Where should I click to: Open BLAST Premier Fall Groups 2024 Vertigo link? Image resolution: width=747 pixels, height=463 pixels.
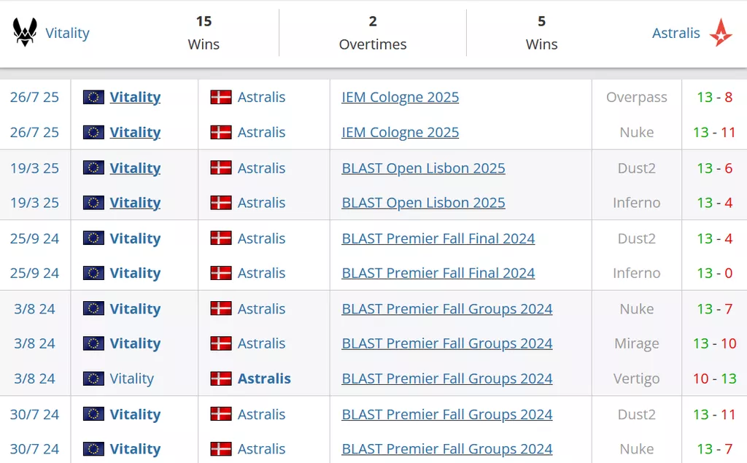click(x=446, y=378)
